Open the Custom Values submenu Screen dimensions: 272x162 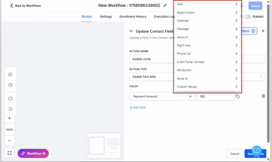tap(207, 87)
